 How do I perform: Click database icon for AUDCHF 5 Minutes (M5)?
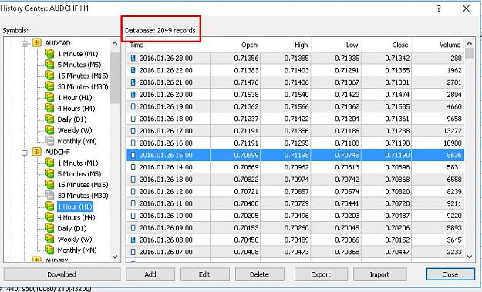(49, 174)
